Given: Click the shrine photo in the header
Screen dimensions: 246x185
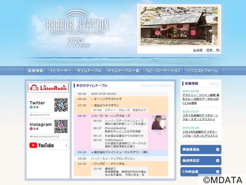Looking at the screenshot, I should [179, 26].
